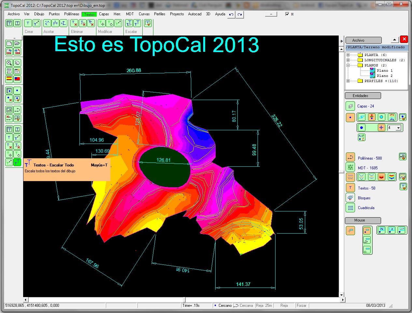The height and width of the screenshot is (313, 412).
Task: Open the MDT menu
Action: coord(130,14)
